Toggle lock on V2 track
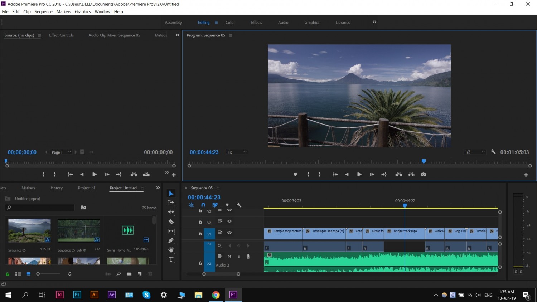537x302 pixels. pyautogui.click(x=200, y=222)
